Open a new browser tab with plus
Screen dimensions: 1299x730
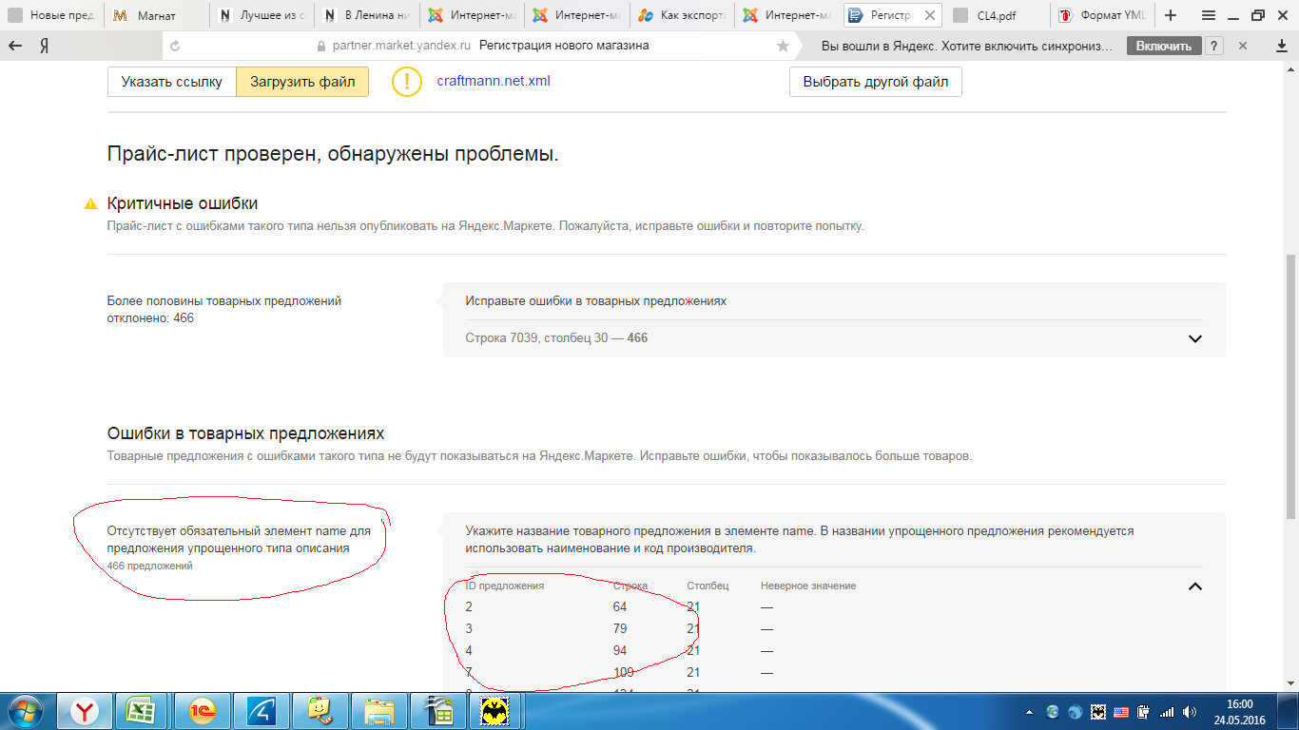pyautogui.click(x=1171, y=15)
